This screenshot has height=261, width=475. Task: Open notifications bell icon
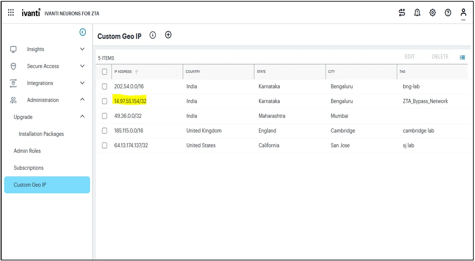[x=417, y=13]
